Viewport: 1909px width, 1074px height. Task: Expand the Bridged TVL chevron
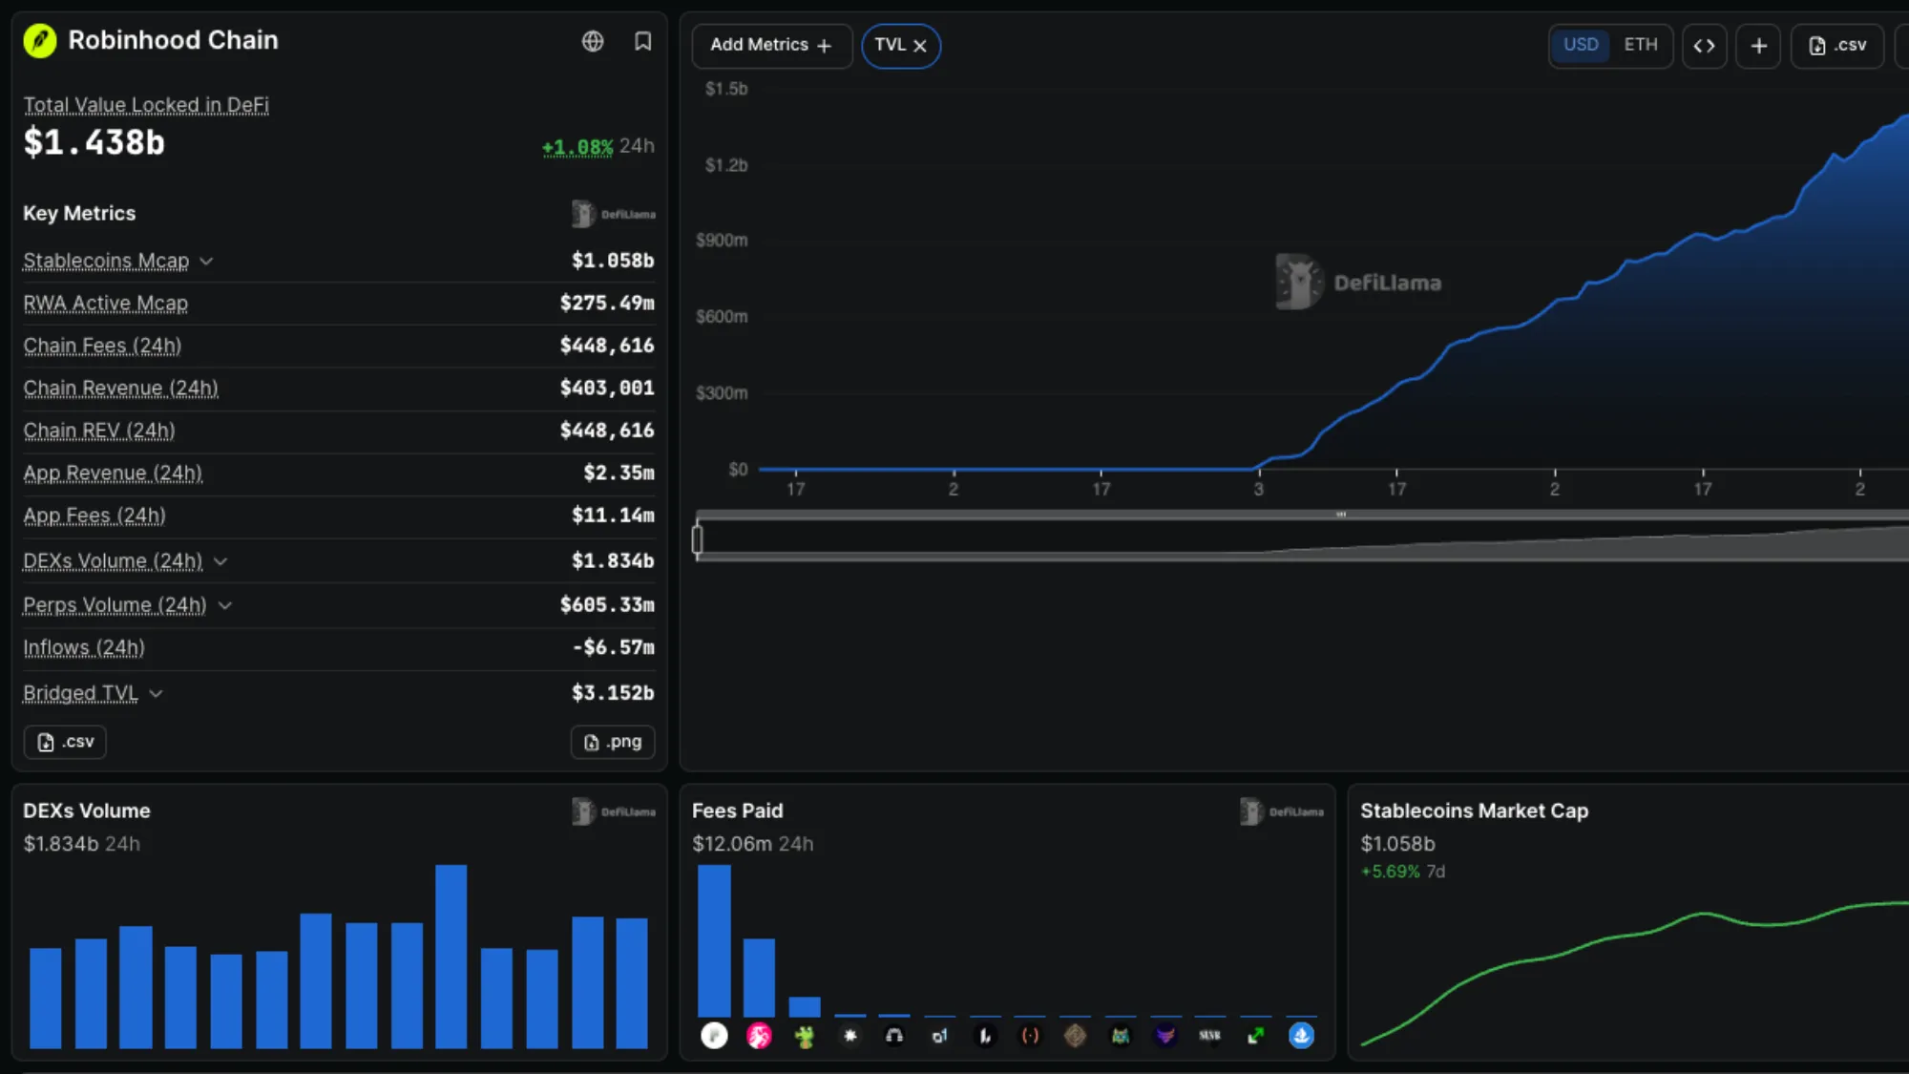click(x=156, y=693)
